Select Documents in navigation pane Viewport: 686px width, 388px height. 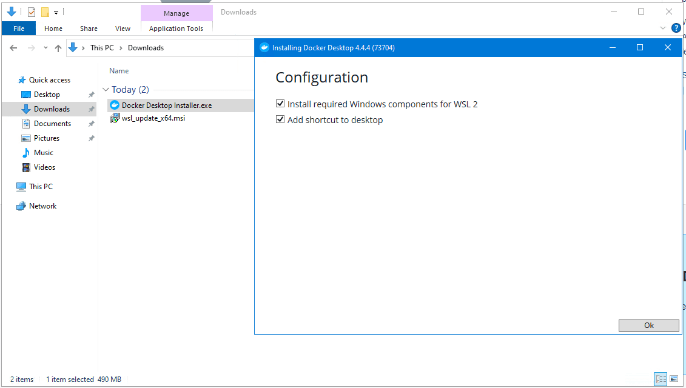(52, 124)
